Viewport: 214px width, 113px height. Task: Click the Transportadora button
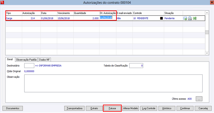74,108
